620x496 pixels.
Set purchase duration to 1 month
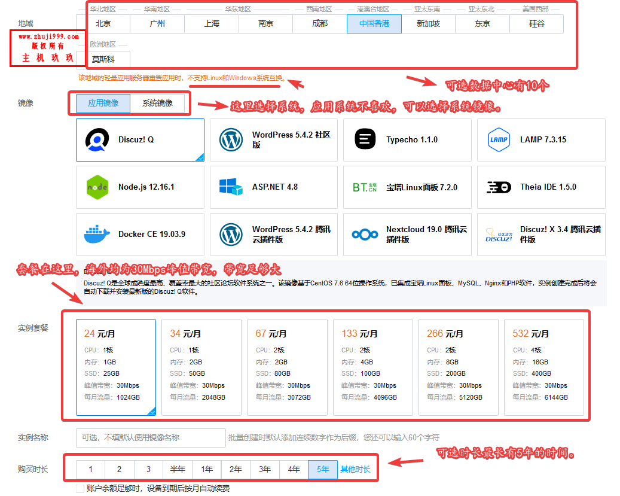tap(90, 470)
